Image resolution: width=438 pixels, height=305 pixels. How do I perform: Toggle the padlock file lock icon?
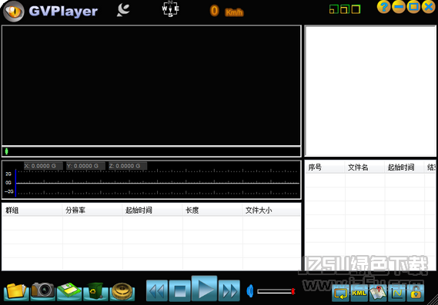(x=416, y=293)
